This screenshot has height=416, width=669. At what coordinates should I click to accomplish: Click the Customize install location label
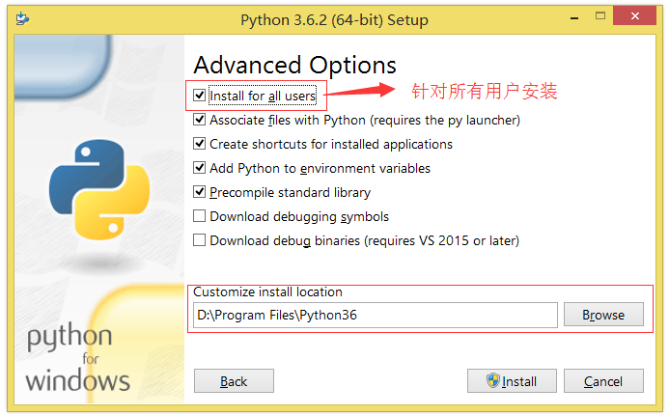[267, 292]
